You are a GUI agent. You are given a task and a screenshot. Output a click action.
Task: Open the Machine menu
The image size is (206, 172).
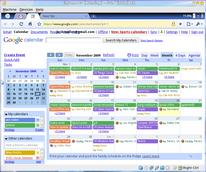point(10,10)
